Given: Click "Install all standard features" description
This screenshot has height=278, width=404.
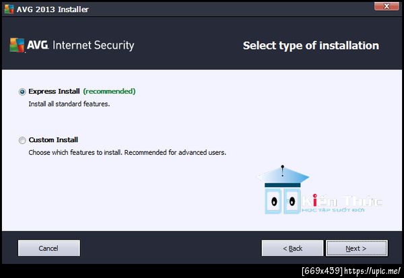Looking at the screenshot, I should pyautogui.click(x=69, y=104).
